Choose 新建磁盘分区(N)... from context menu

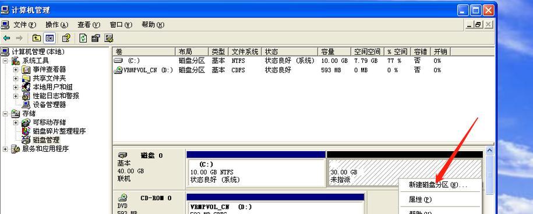[439, 185]
